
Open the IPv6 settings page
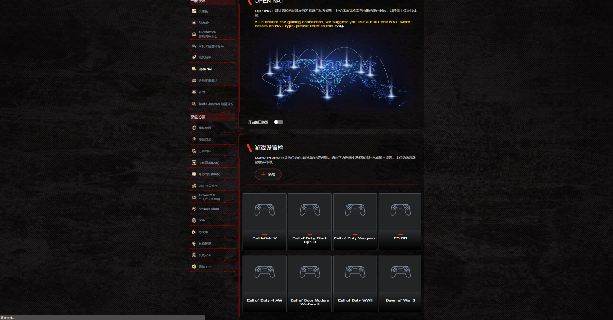coord(201,220)
